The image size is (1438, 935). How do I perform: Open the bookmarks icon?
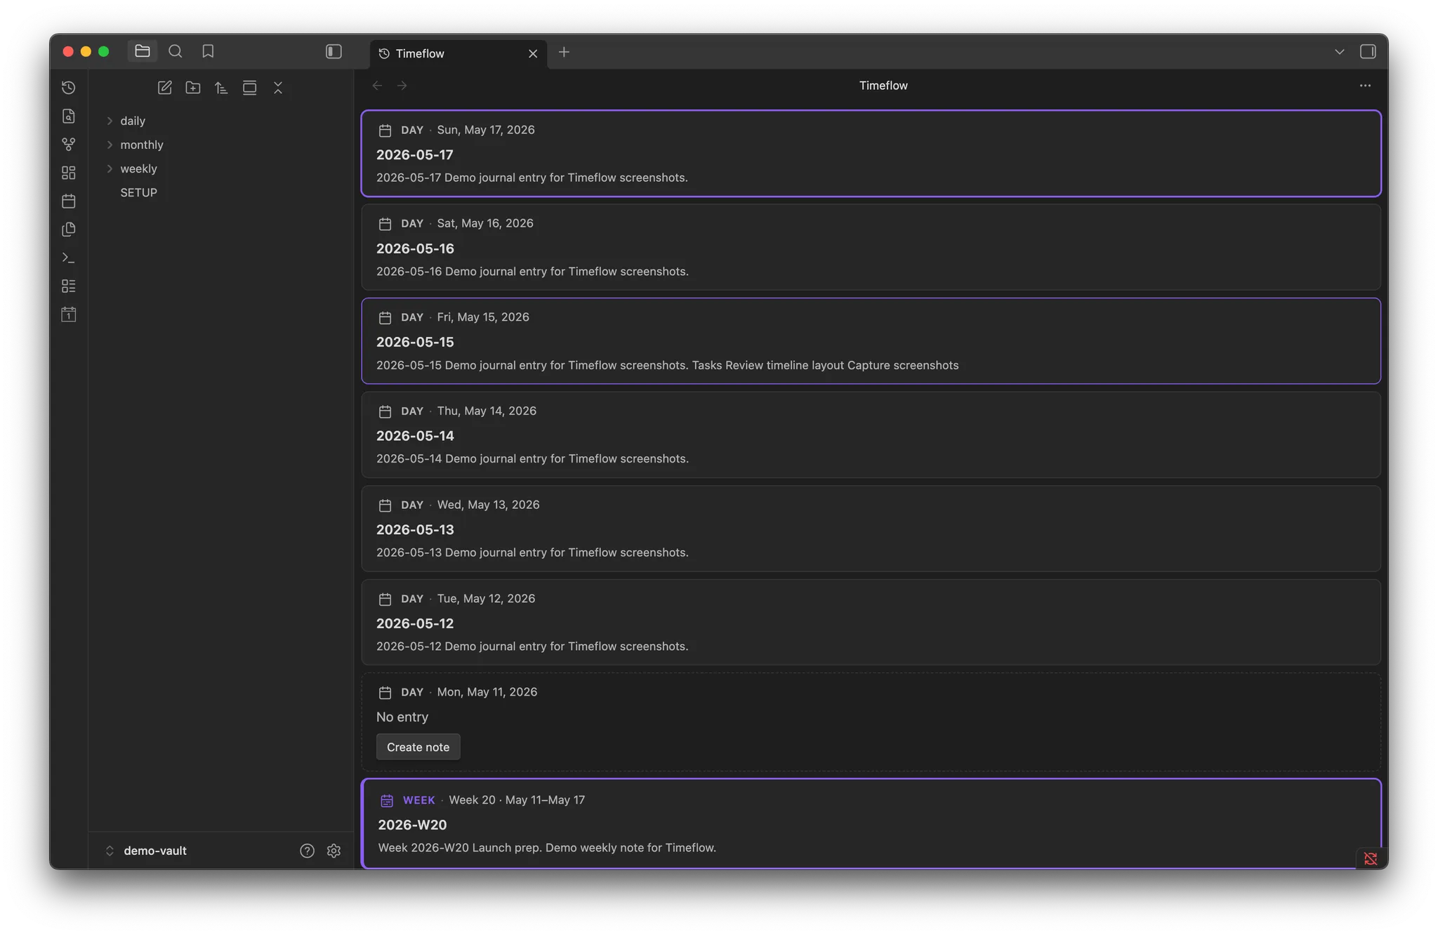[x=208, y=51]
